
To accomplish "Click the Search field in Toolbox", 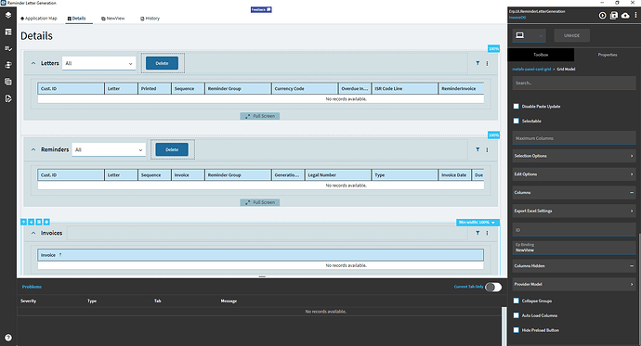I will click(x=574, y=83).
